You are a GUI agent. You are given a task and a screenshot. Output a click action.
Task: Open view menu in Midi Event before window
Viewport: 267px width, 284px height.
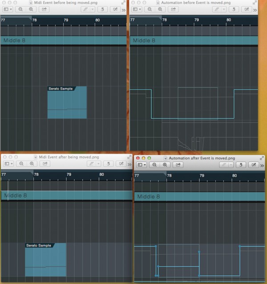[8, 9]
